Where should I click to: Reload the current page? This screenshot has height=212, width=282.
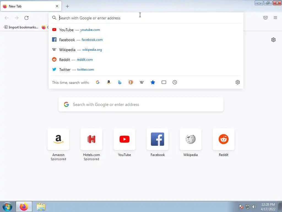(26, 18)
